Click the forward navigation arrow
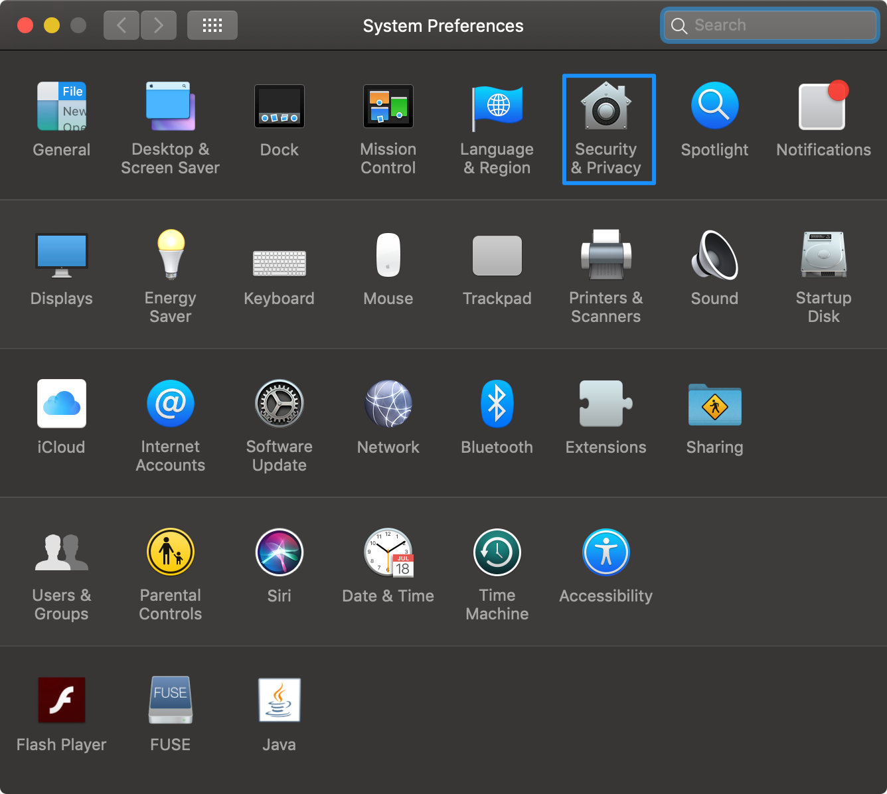The height and width of the screenshot is (794, 887). click(159, 25)
